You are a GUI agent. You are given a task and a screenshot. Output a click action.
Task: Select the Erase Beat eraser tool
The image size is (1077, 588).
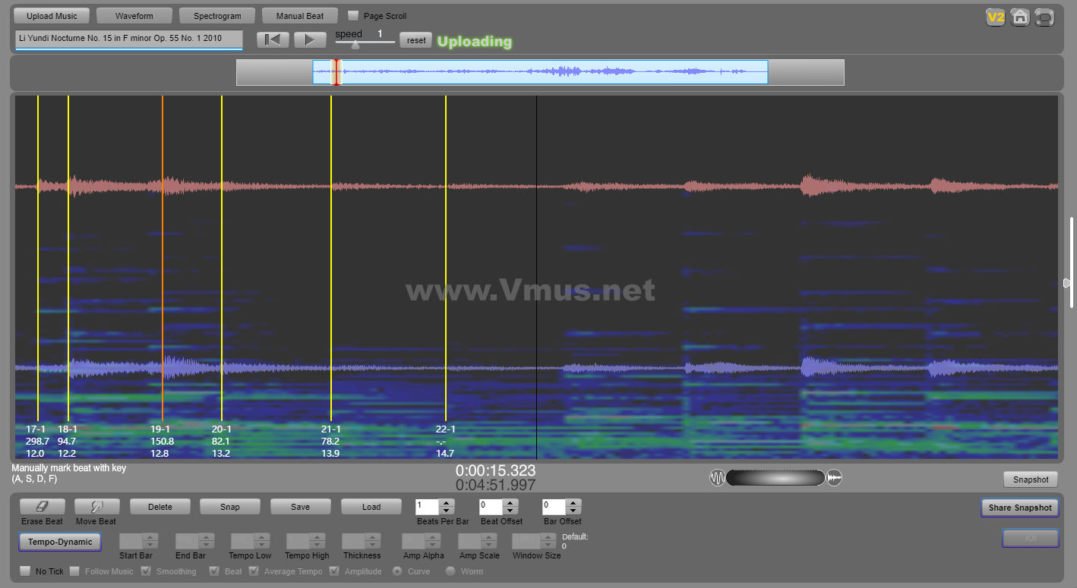coord(43,507)
